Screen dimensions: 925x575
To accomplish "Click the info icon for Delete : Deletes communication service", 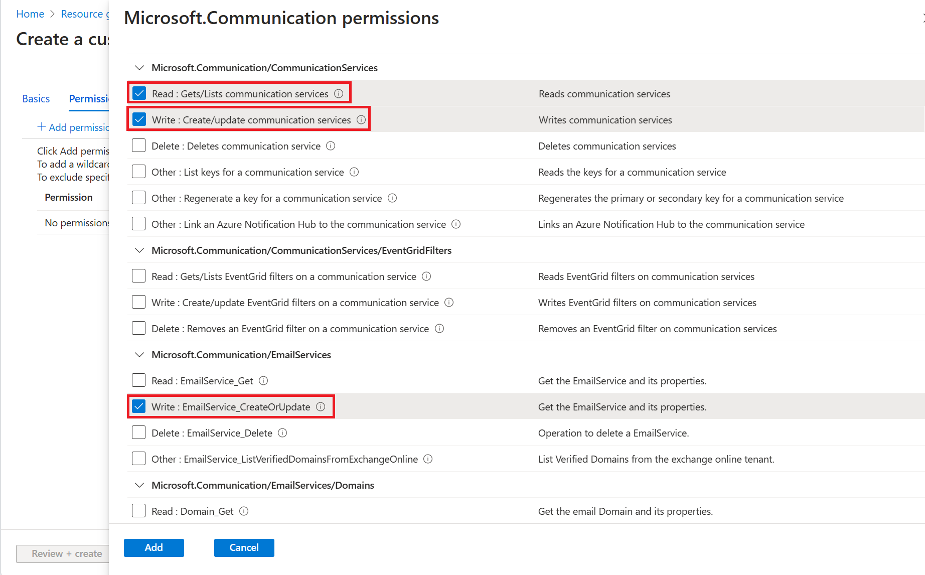I will pyautogui.click(x=330, y=146).
